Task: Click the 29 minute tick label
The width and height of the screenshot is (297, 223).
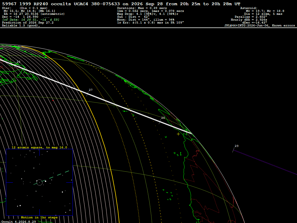Action: (x=237, y=146)
